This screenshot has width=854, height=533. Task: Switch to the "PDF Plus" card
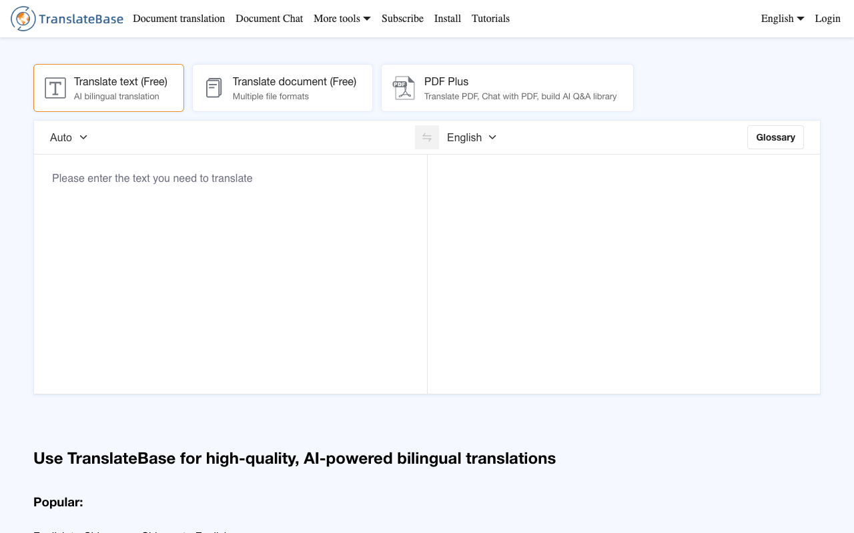tap(507, 87)
